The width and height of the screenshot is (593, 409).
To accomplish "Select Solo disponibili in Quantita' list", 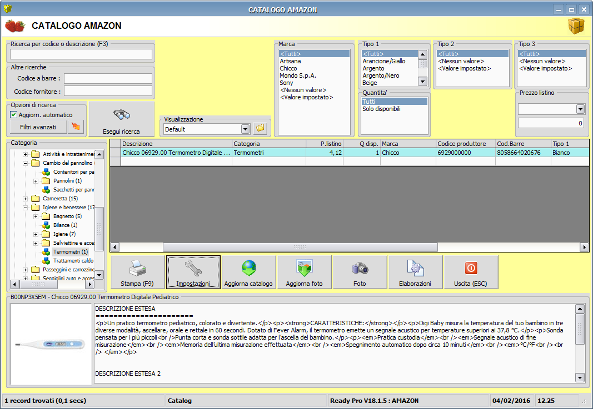I will click(x=381, y=109).
